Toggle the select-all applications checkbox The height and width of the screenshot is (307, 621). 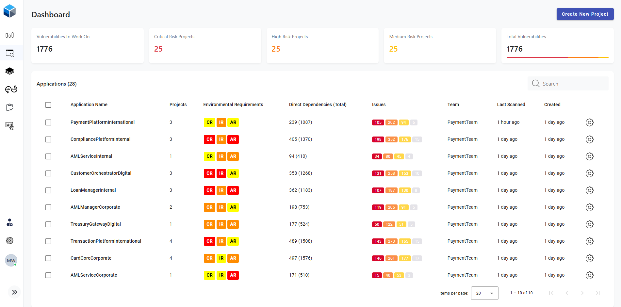coord(48,105)
